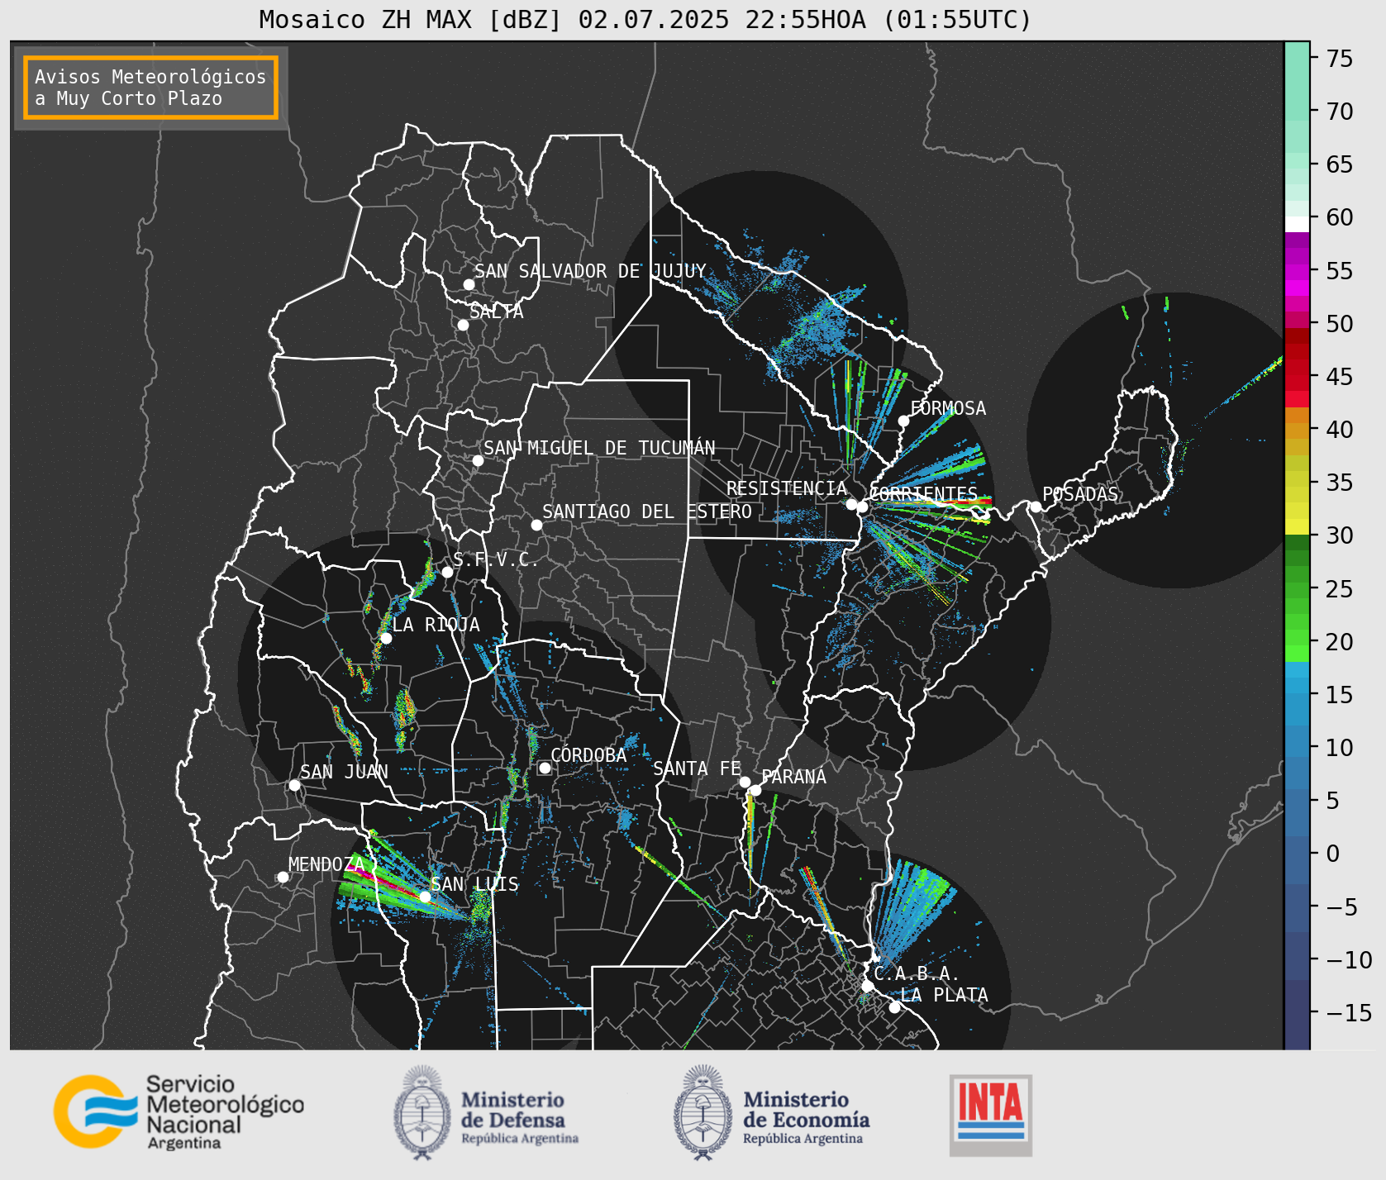The width and height of the screenshot is (1386, 1180).
Task: Select the Santiago del Estero marker dot
Action: tap(536, 525)
